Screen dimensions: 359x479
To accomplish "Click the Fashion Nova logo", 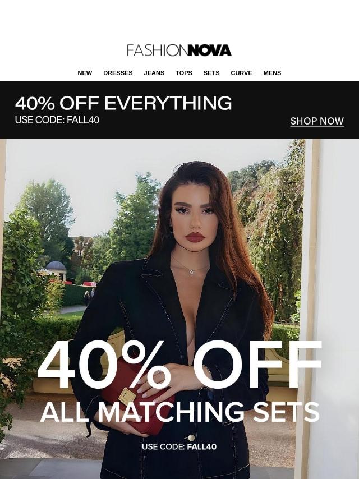I will coord(179,50).
